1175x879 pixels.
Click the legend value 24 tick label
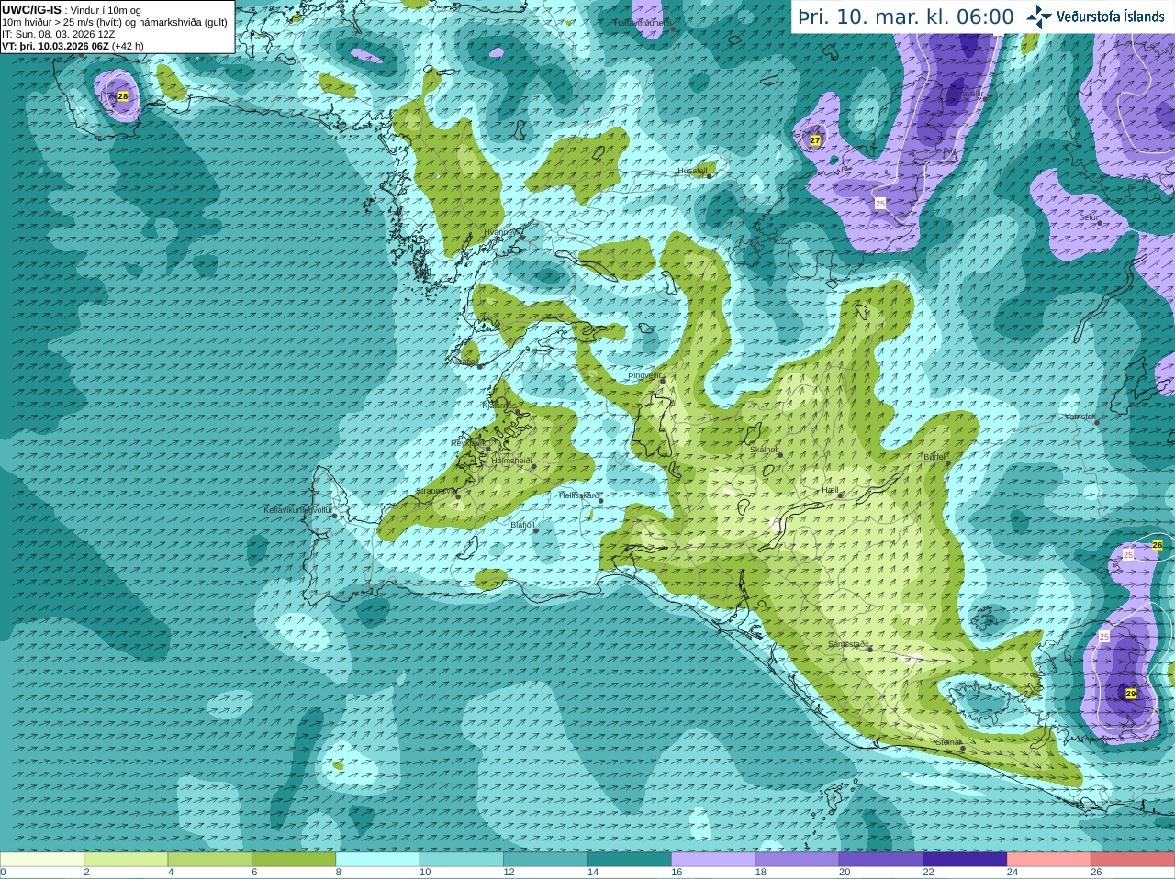tap(1012, 873)
